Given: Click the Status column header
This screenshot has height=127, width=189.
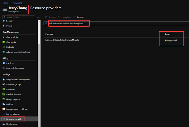Looking at the screenshot, I should tap(167, 34).
